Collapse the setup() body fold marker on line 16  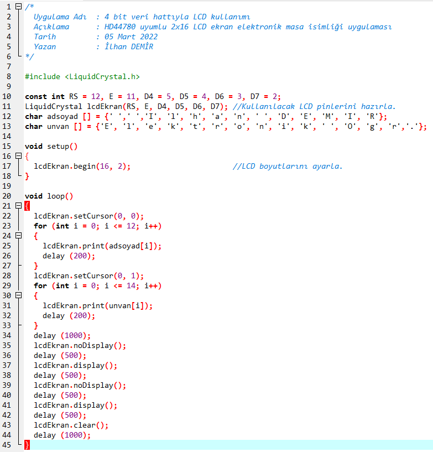click(x=18, y=156)
